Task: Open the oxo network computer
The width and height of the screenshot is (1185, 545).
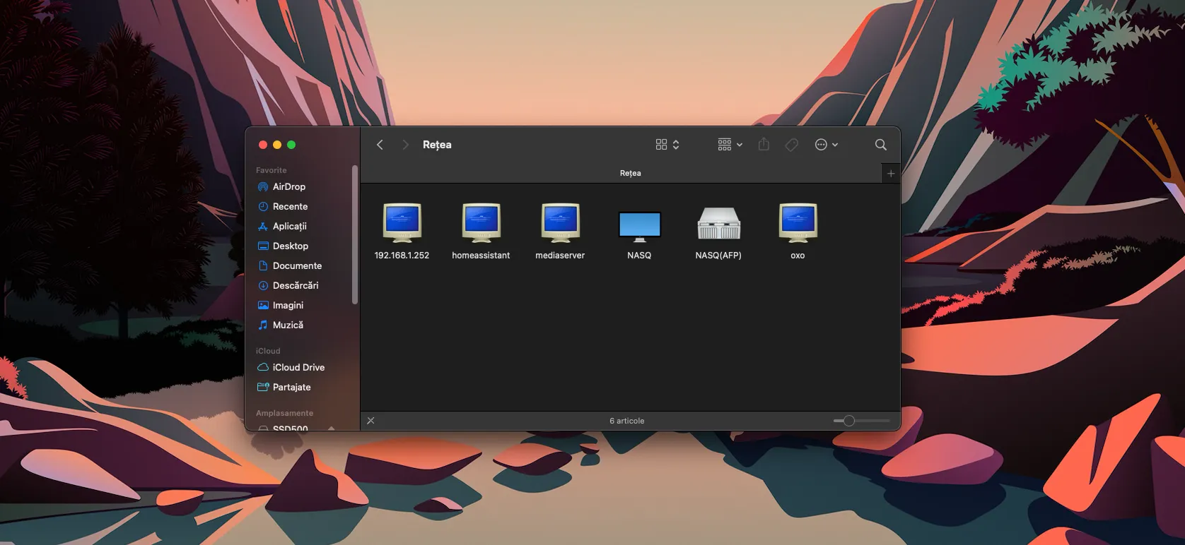Action: pyautogui.click(x=798, y=224)
